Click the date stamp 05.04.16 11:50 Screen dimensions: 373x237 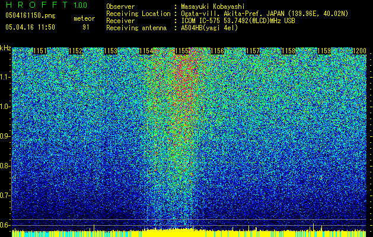pos(30,27)
